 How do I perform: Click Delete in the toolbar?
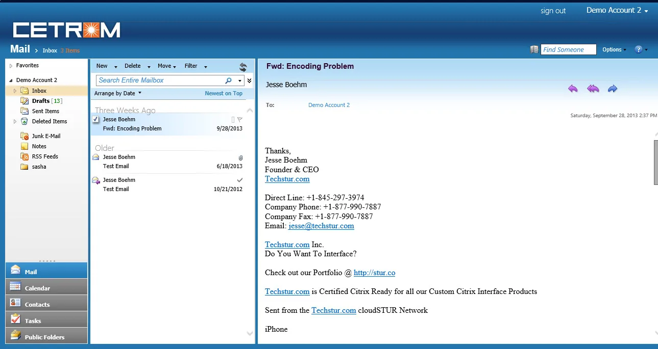(133, 66)
